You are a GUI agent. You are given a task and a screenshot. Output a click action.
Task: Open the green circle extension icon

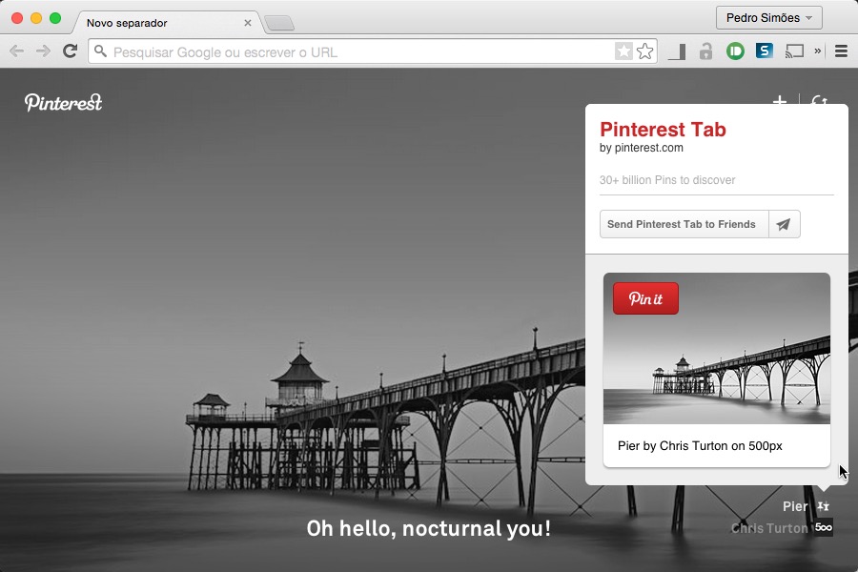click(735, 51)
